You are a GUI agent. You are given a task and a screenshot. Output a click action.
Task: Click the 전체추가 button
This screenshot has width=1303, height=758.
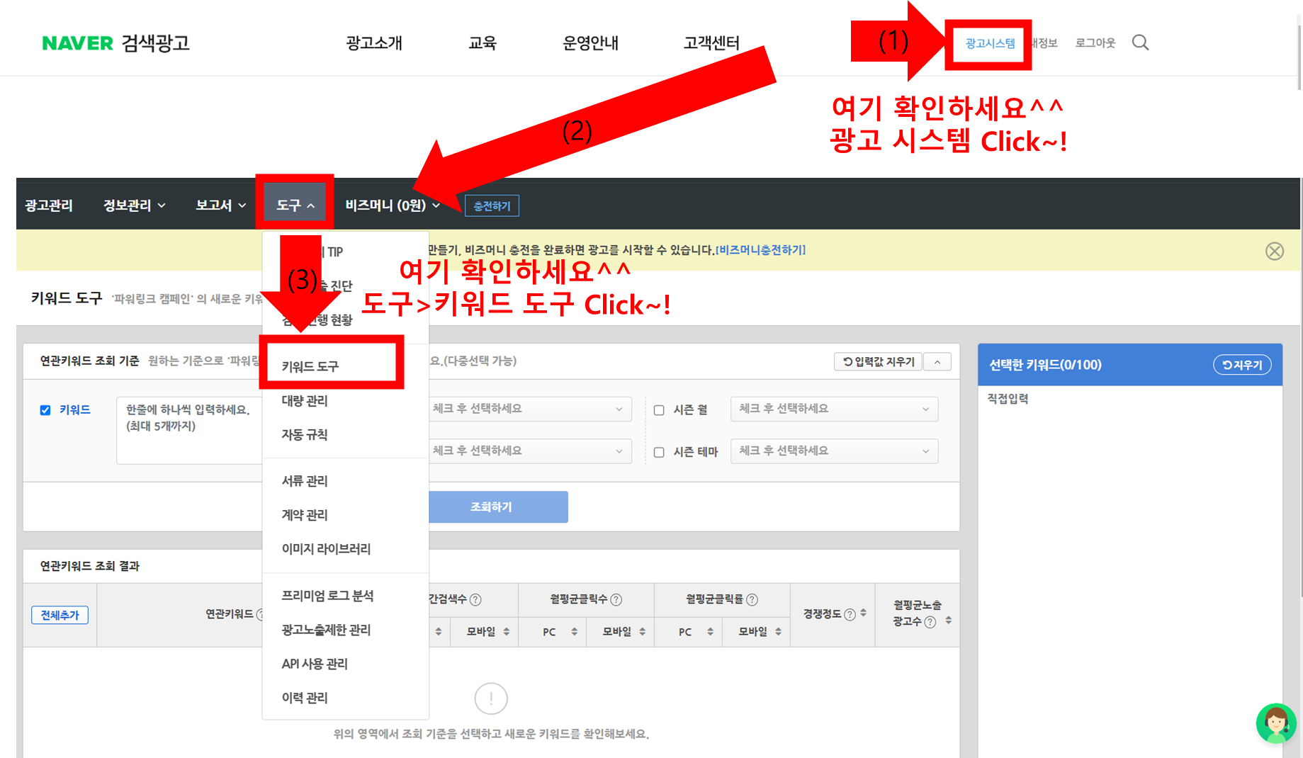pyautogui.click(x=60, y=615)
